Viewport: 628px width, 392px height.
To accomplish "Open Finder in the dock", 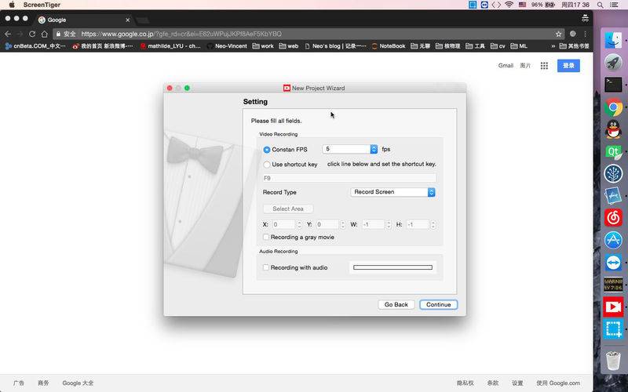I will [x=613, y=40].
